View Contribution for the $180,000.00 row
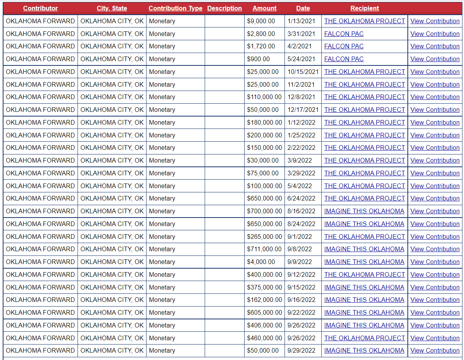The width and height of the screenshot is (464, 360). click(x=435, y=122)
